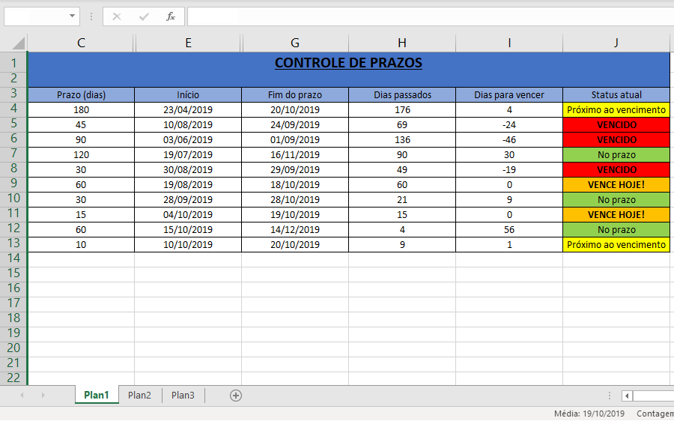674x427 pixels.
Task: Select cell with end date 24/09/2019
Action: [x=295, y=124]
